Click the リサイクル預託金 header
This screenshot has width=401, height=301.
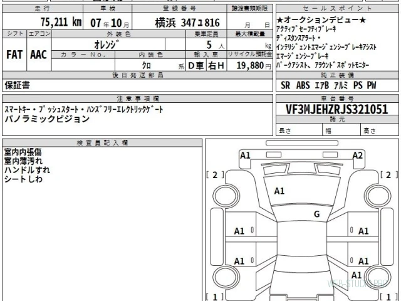click(x=250, y=55)
